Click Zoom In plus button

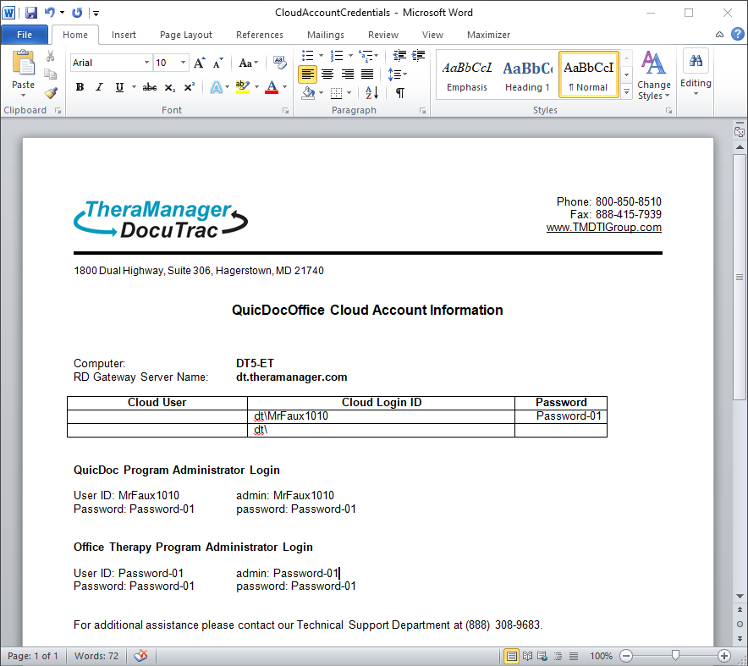pyautogui.click(x=723, y=656)
